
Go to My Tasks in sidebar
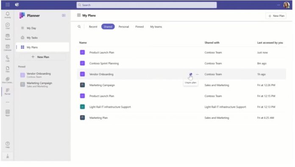pos(42,38)
